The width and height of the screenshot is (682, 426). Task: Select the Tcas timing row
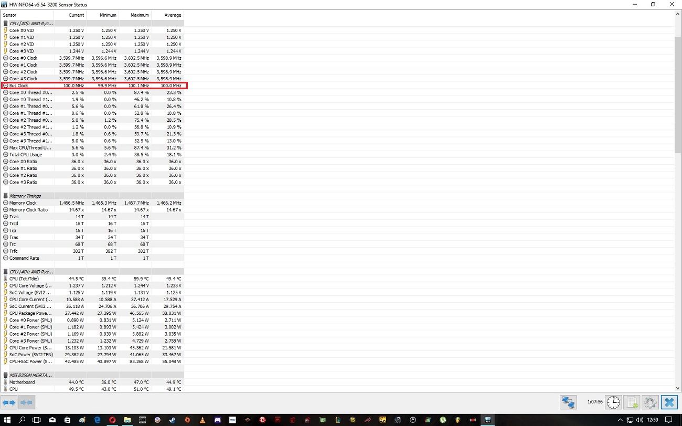[92, 217]
